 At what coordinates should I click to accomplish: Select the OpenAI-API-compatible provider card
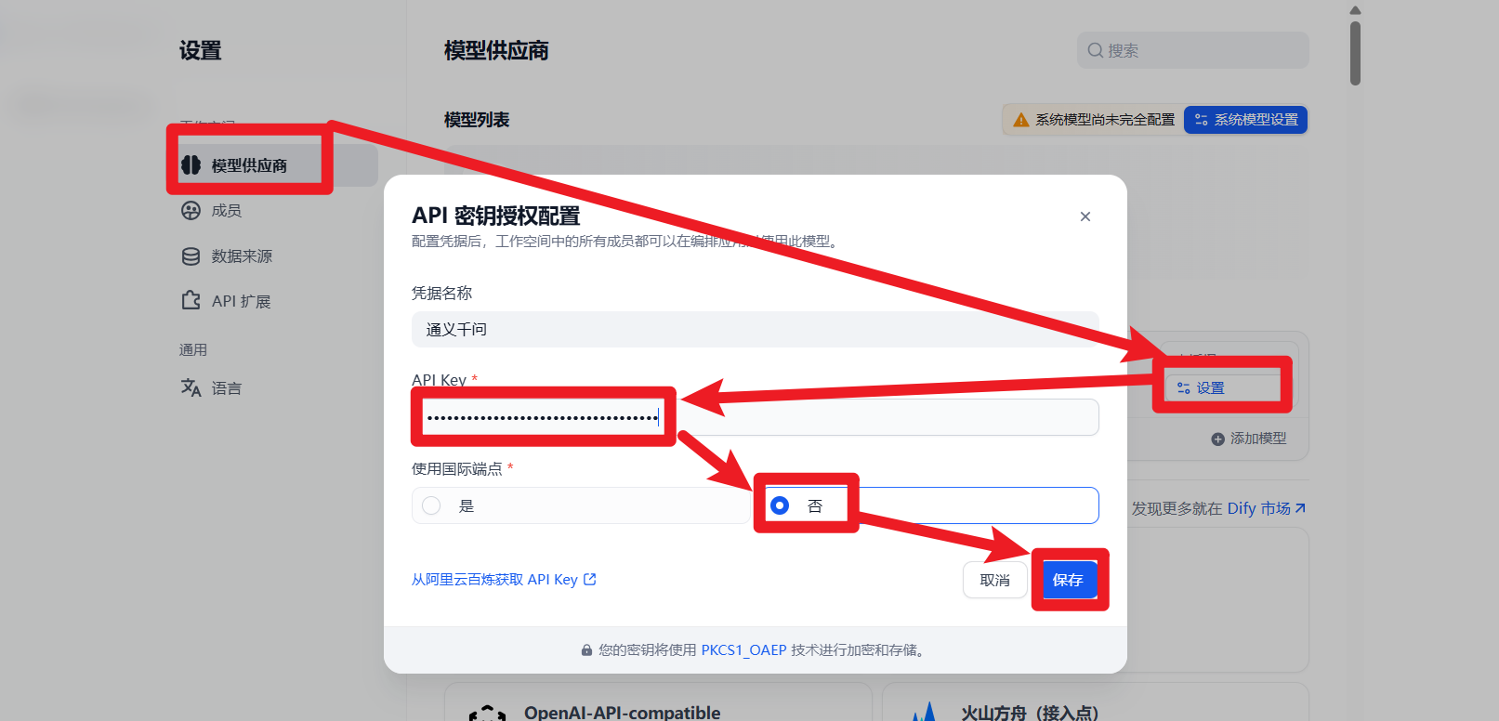tap(658, 702)
